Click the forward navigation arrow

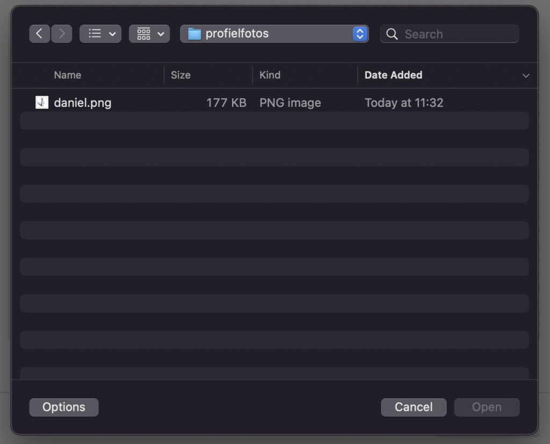point(62,34)
